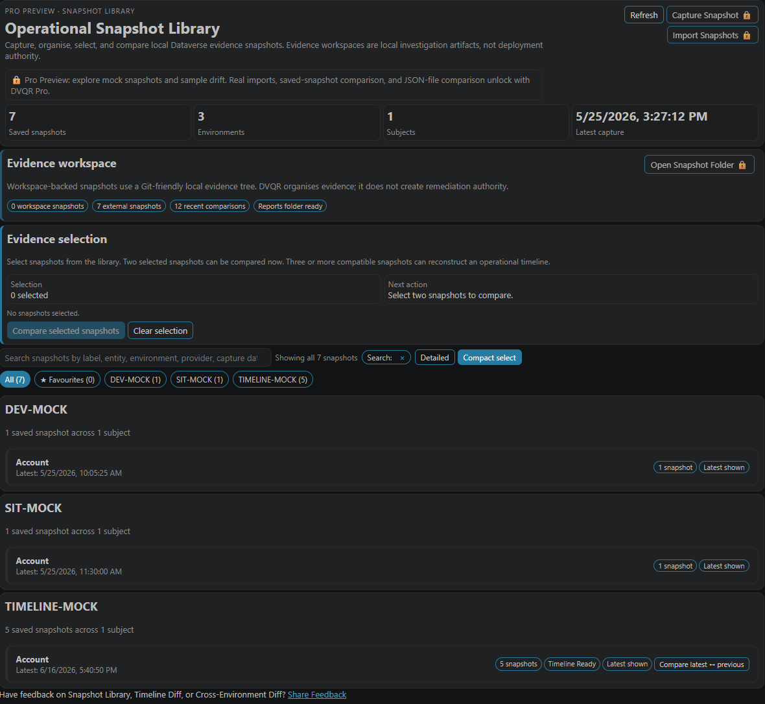The image size is (765, 704).
Task: Click the Pro Preview banner lock icon
Action: pos(16,80)
